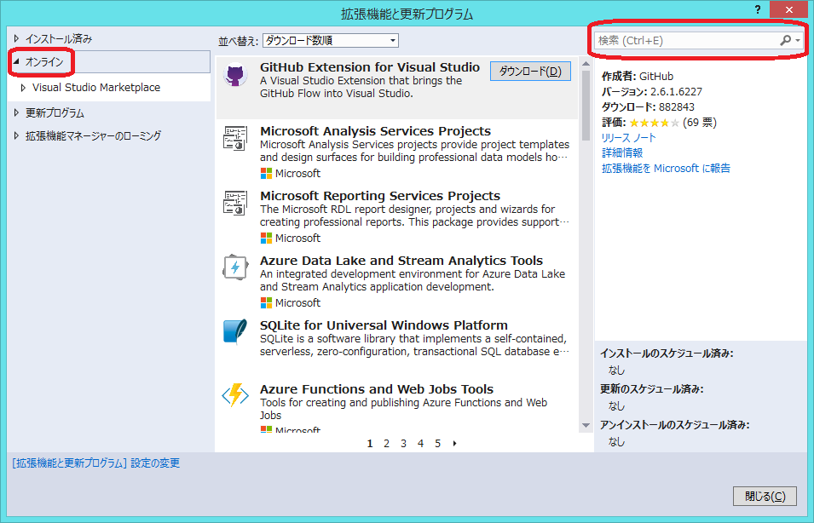814x523 pixels.
Task: Click Microsoft logo under Analysis Services Projects
Action: [x=266, y=173]
